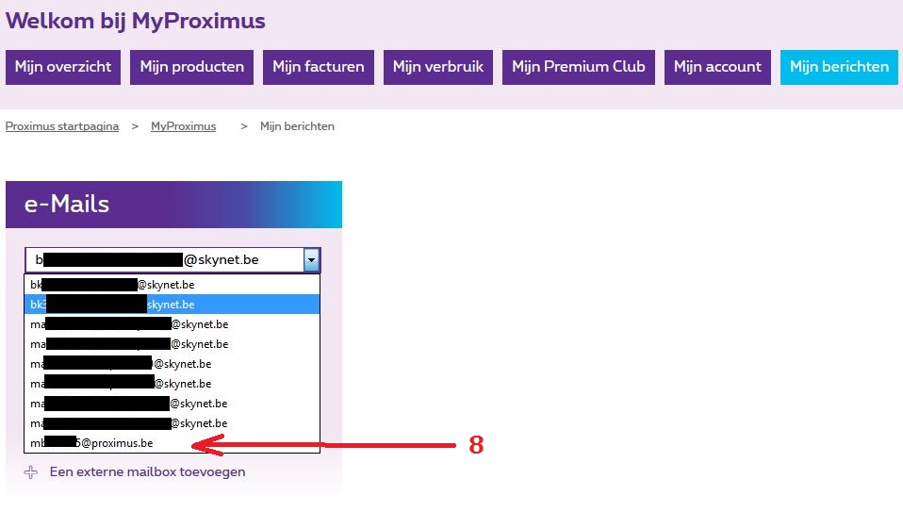Open the Mijn Premium Club tab

[x=579, y=67]
